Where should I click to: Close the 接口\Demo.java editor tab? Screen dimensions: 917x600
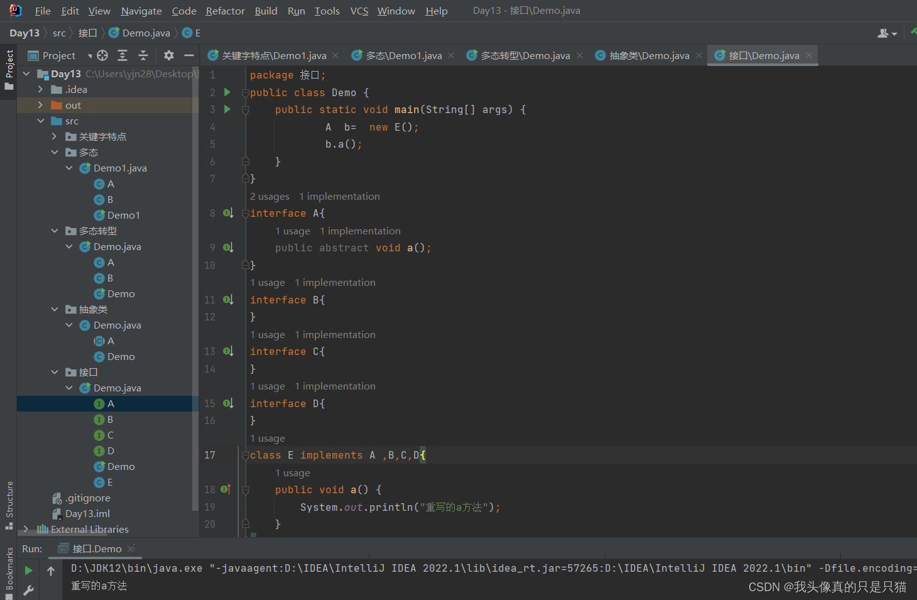point(809,55)
